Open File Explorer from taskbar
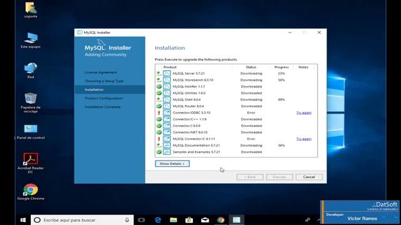 [x=174, y=220]
